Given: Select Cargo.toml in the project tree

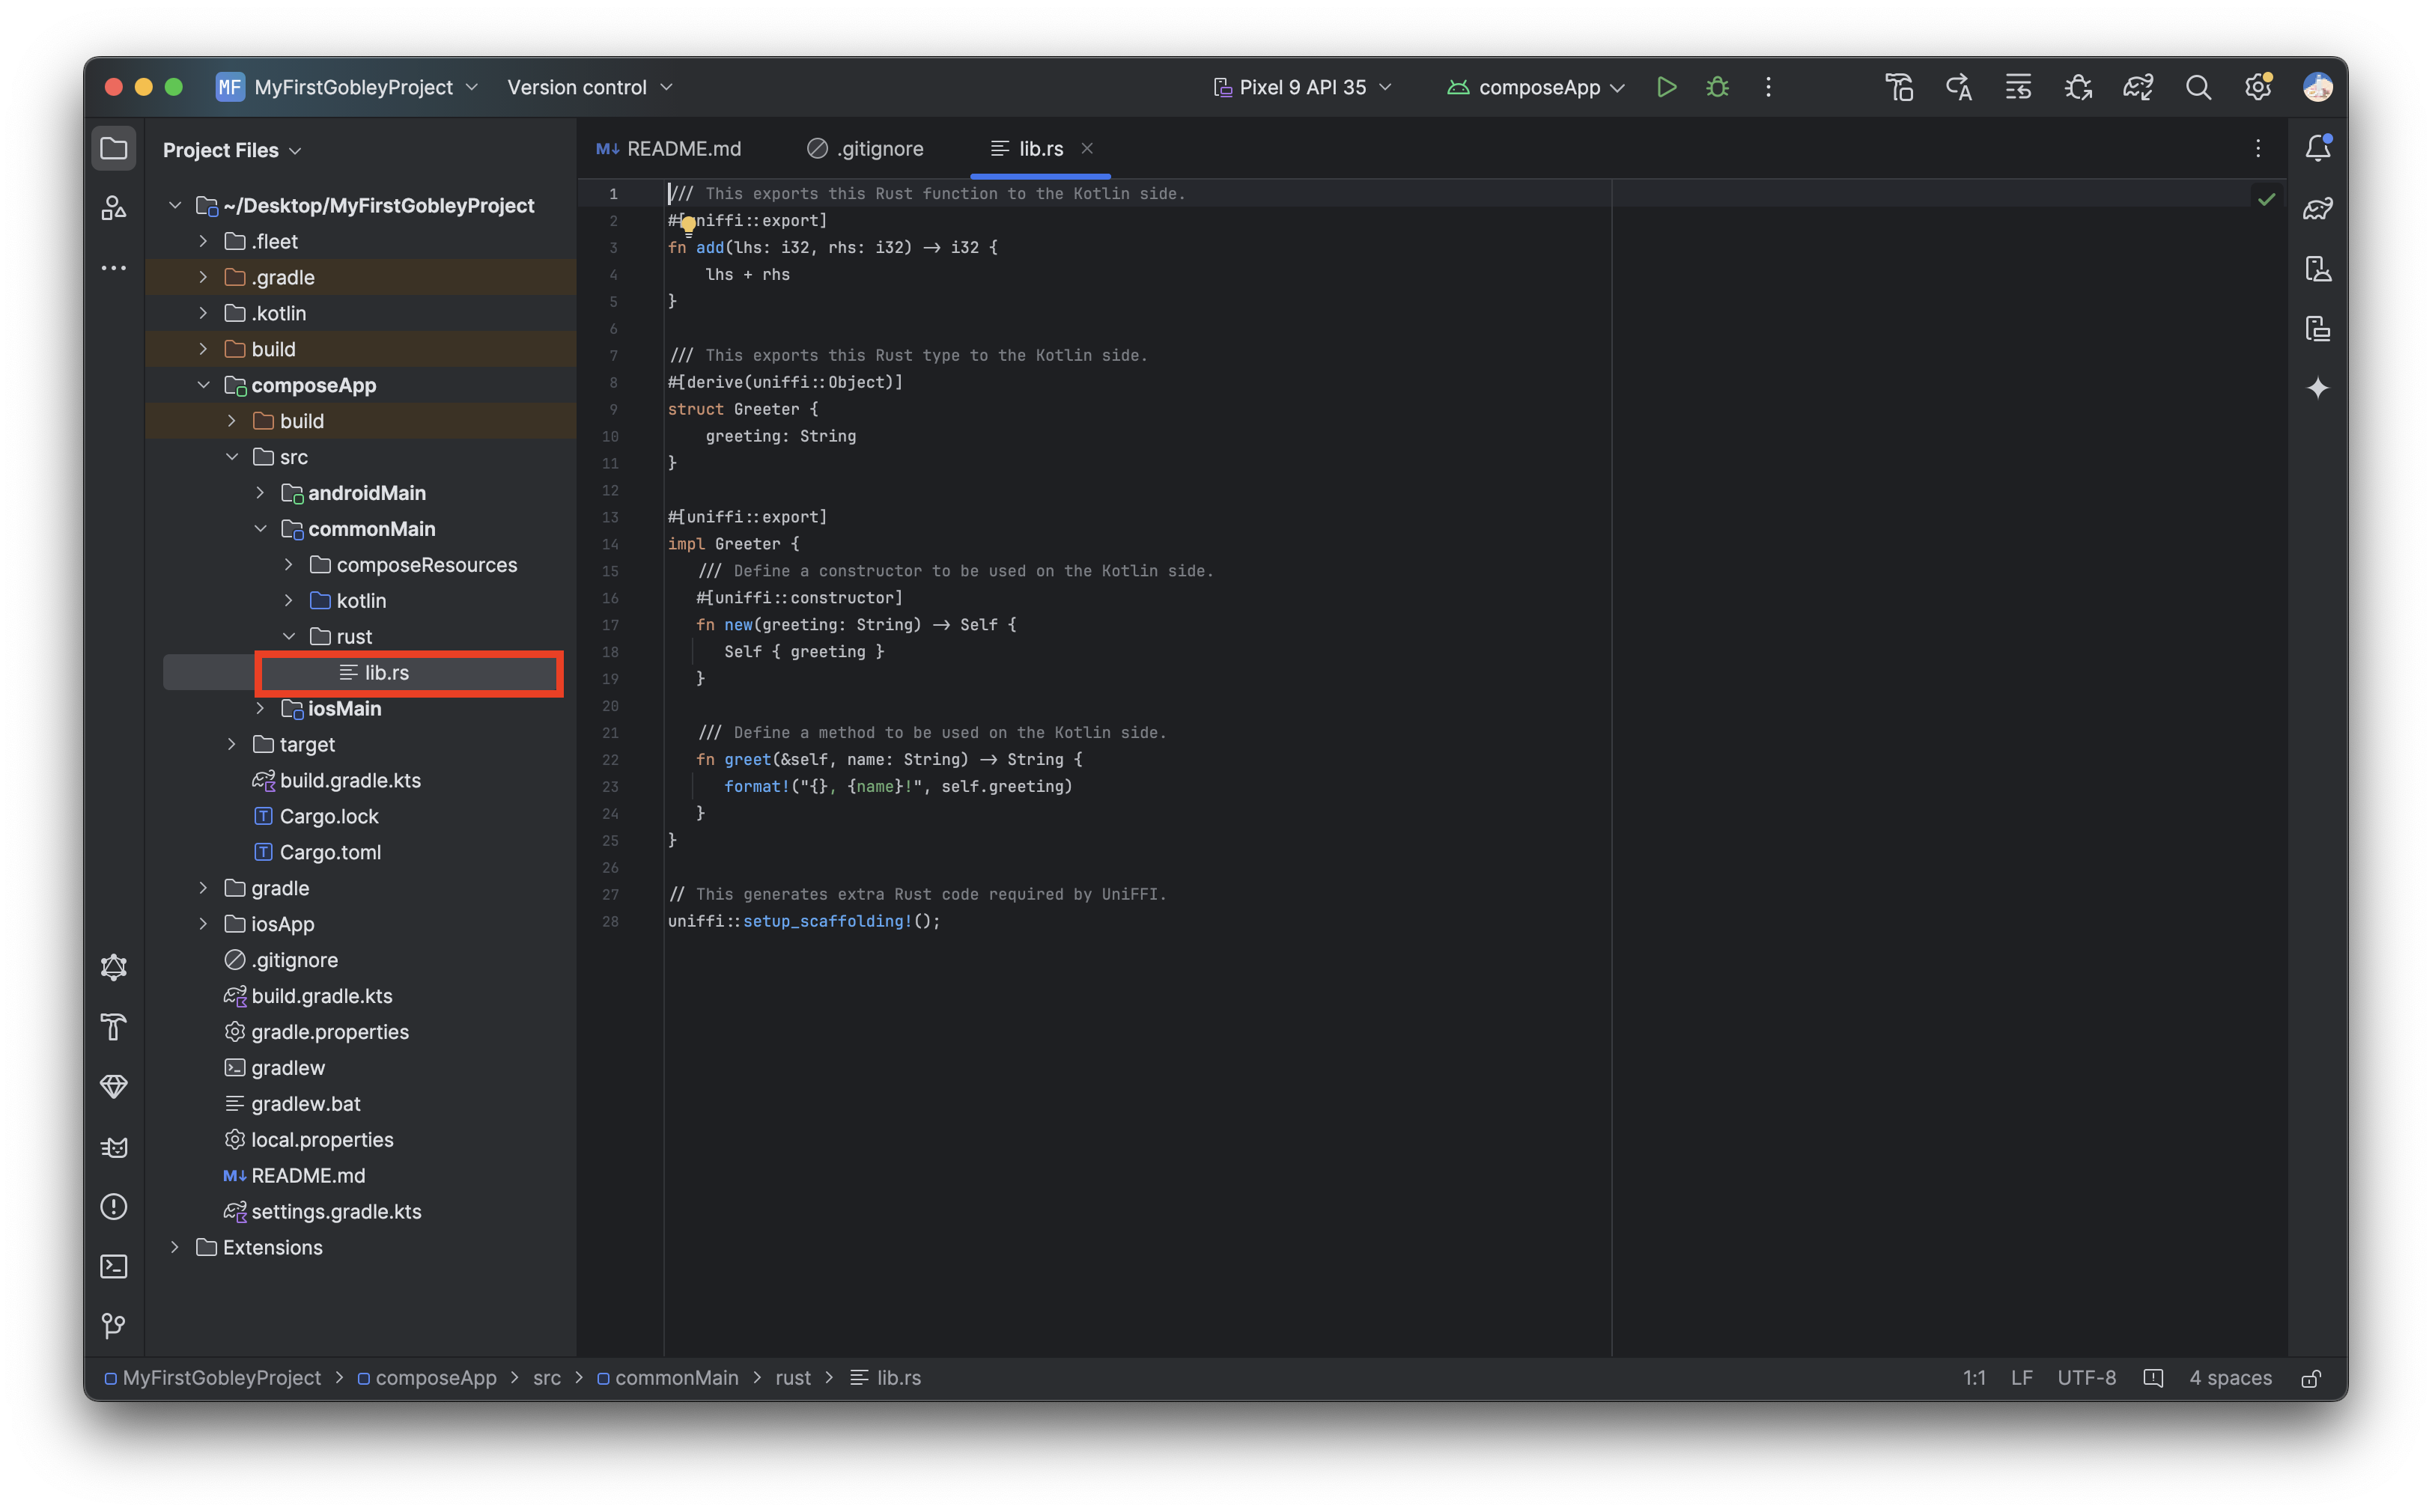Looking at the screenshot, I should coord(330,852).
